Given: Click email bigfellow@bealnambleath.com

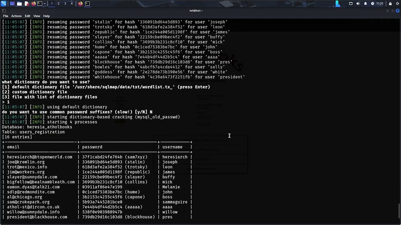Looking at the screenshot, I should [41, 182].
